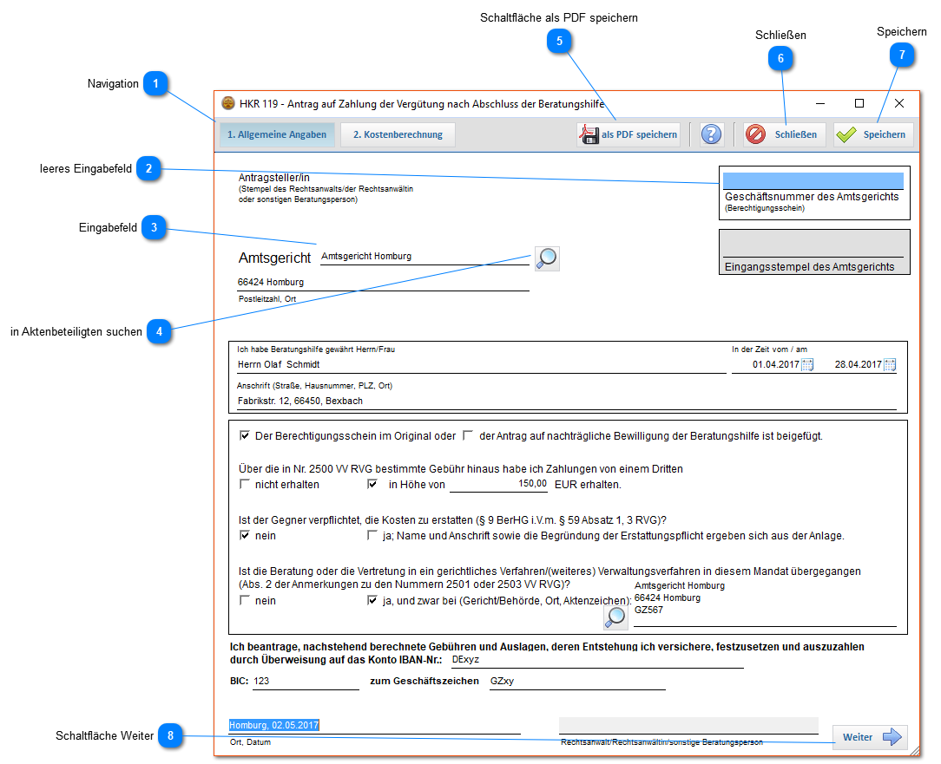Click magnifier icon next to Amtsgericht field
The width and height of the screenshot is (941, 764).
click(x=547, y=258)
